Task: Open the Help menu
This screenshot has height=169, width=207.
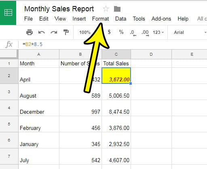Action: 183,19
